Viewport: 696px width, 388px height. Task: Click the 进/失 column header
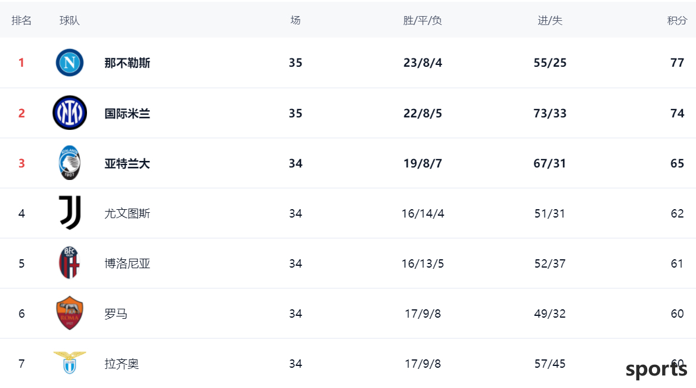550,20
